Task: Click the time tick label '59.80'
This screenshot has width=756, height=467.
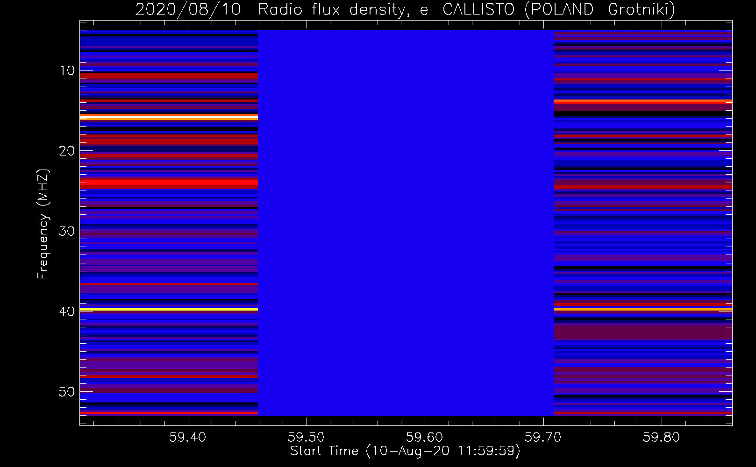Action: click(661, 437)
